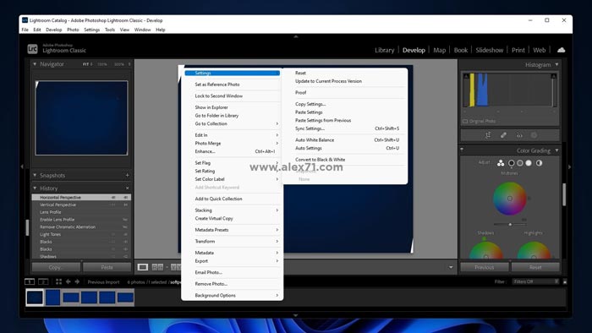This screenshot has height=333, width=592.
Task: Click the cloud sync status icon
Action: [561, 50]
